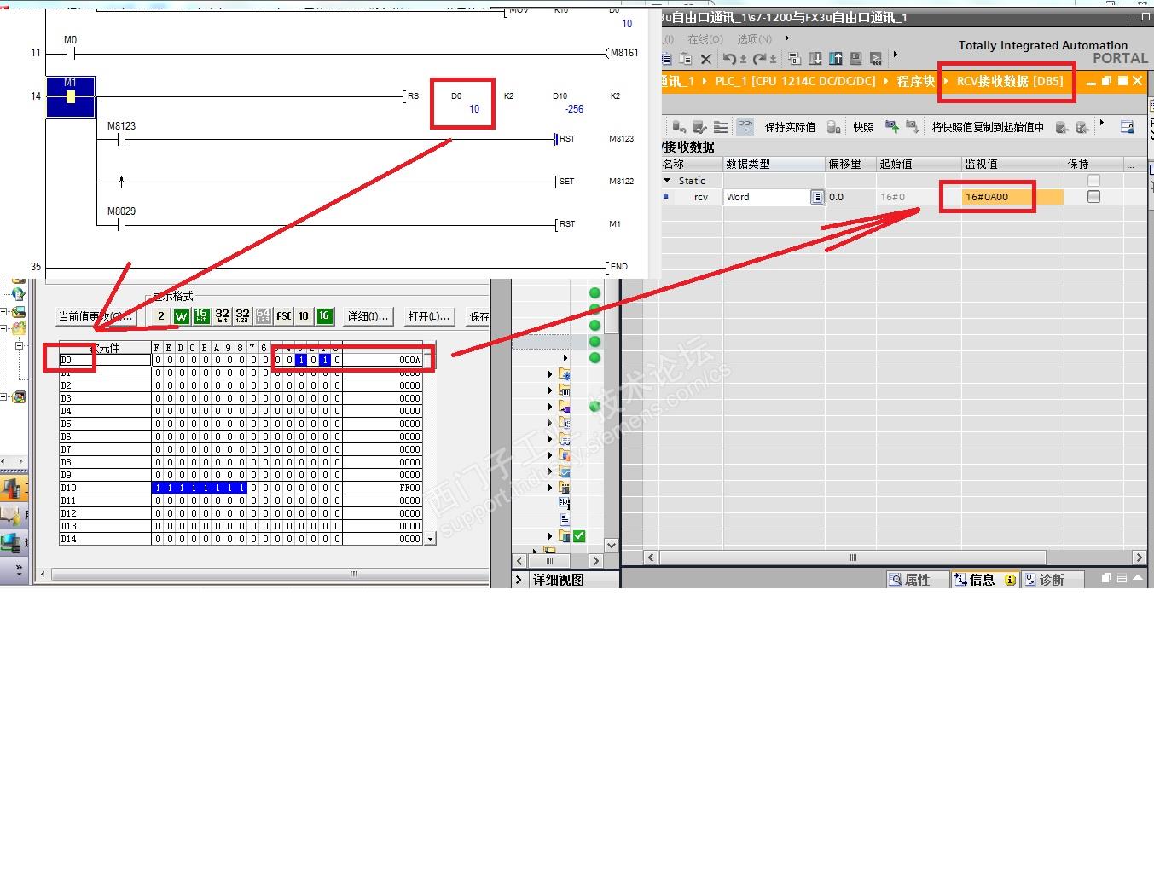1154x873 pixels.
Task: Click the start runtime RT icon
Action: pos(876,59)
